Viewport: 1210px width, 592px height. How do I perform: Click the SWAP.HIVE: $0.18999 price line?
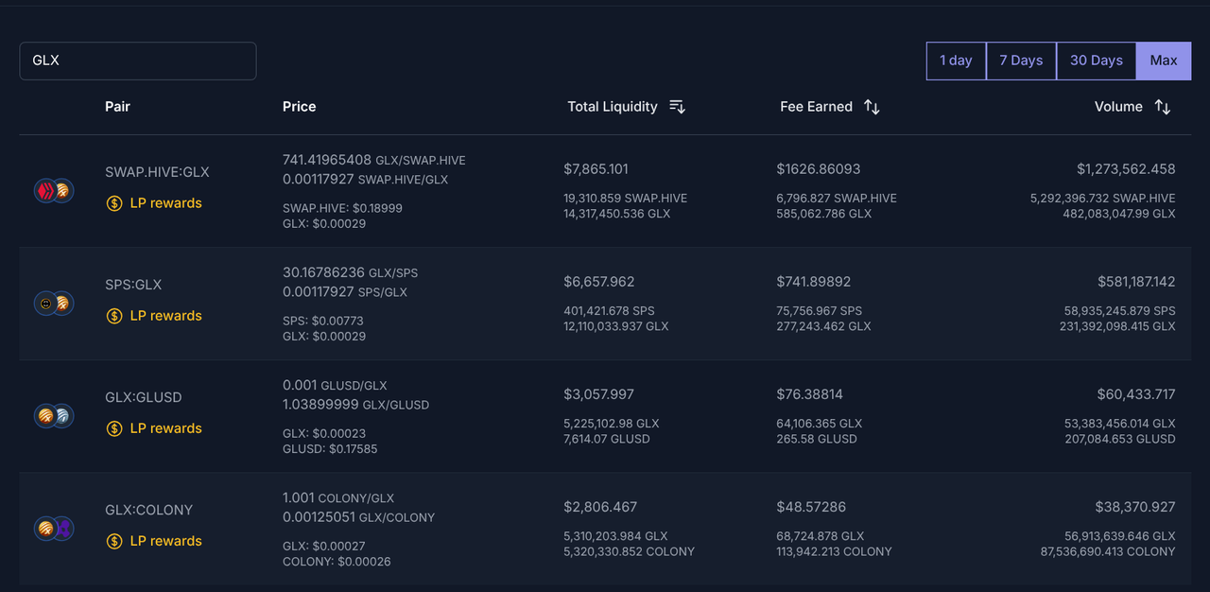pos(342,208)
